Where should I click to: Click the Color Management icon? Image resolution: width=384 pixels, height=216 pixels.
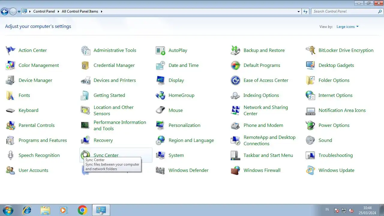click(10, 65)
